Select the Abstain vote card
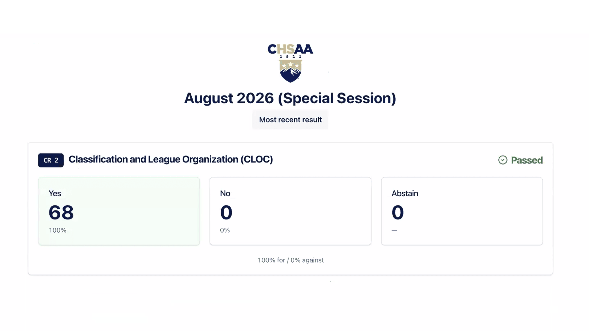The width and height of the screenshot is (589, 331). coord(462,211)
